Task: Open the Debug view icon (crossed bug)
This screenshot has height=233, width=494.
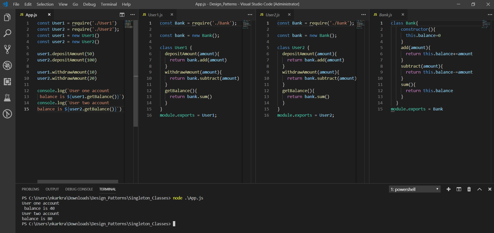Action: click(x=7, y=66)
